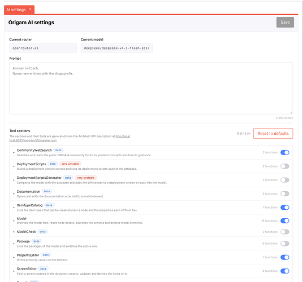Select the PropertyEditor section title
The height and width of the screenshot is (282, 303).
(x=28, y=255)
